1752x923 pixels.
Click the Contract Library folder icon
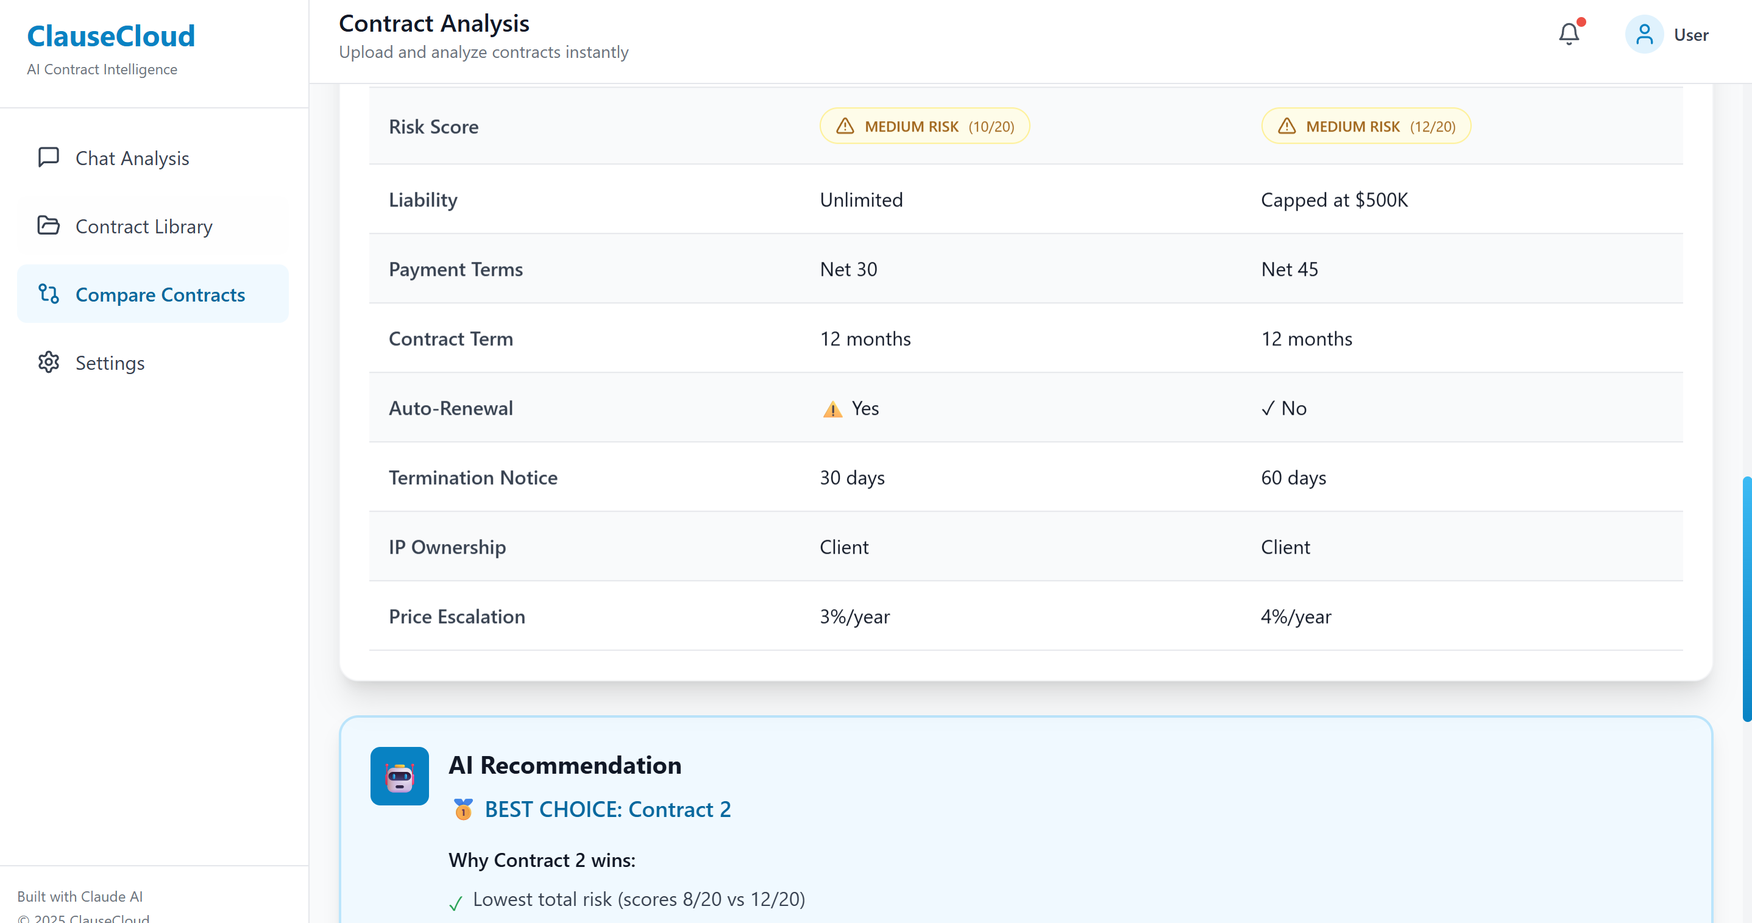pos(48,225)
